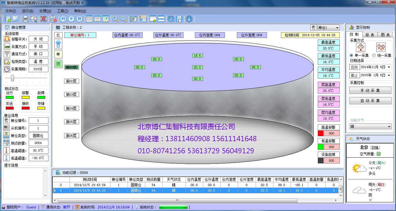Open the blue info about icon
The width and height of the screenshot is (396, 211).
[189, 19]
